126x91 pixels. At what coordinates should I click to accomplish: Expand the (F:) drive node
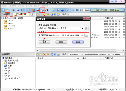pyautogui.click(x=2, y=76)
